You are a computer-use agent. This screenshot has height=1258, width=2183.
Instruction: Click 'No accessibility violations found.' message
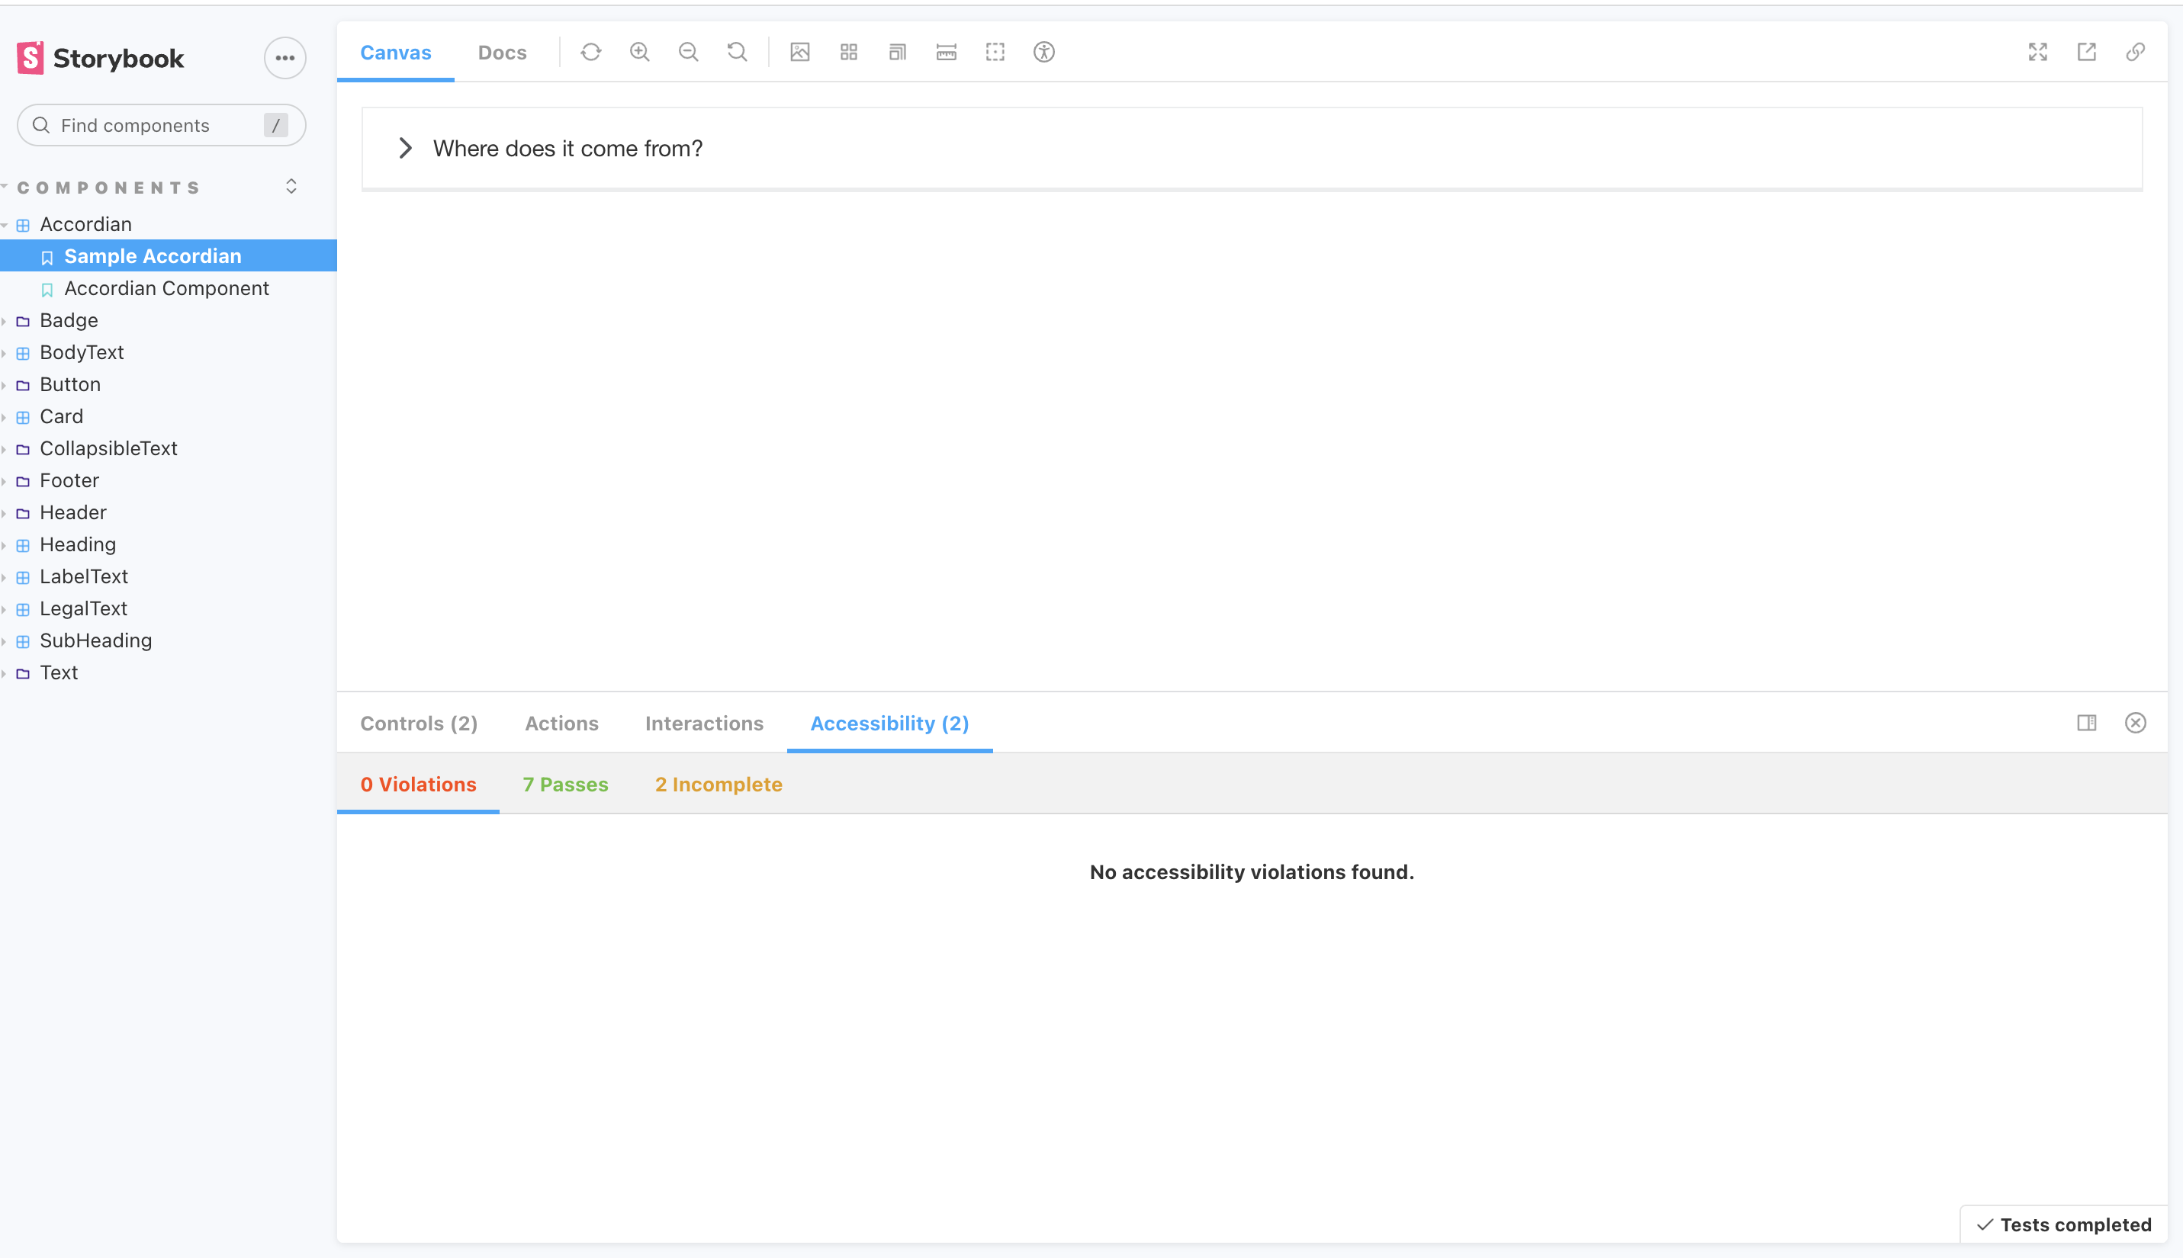[1252, 871]
